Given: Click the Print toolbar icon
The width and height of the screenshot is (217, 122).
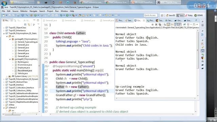Looking at the screenshot, I should point(18,15).
